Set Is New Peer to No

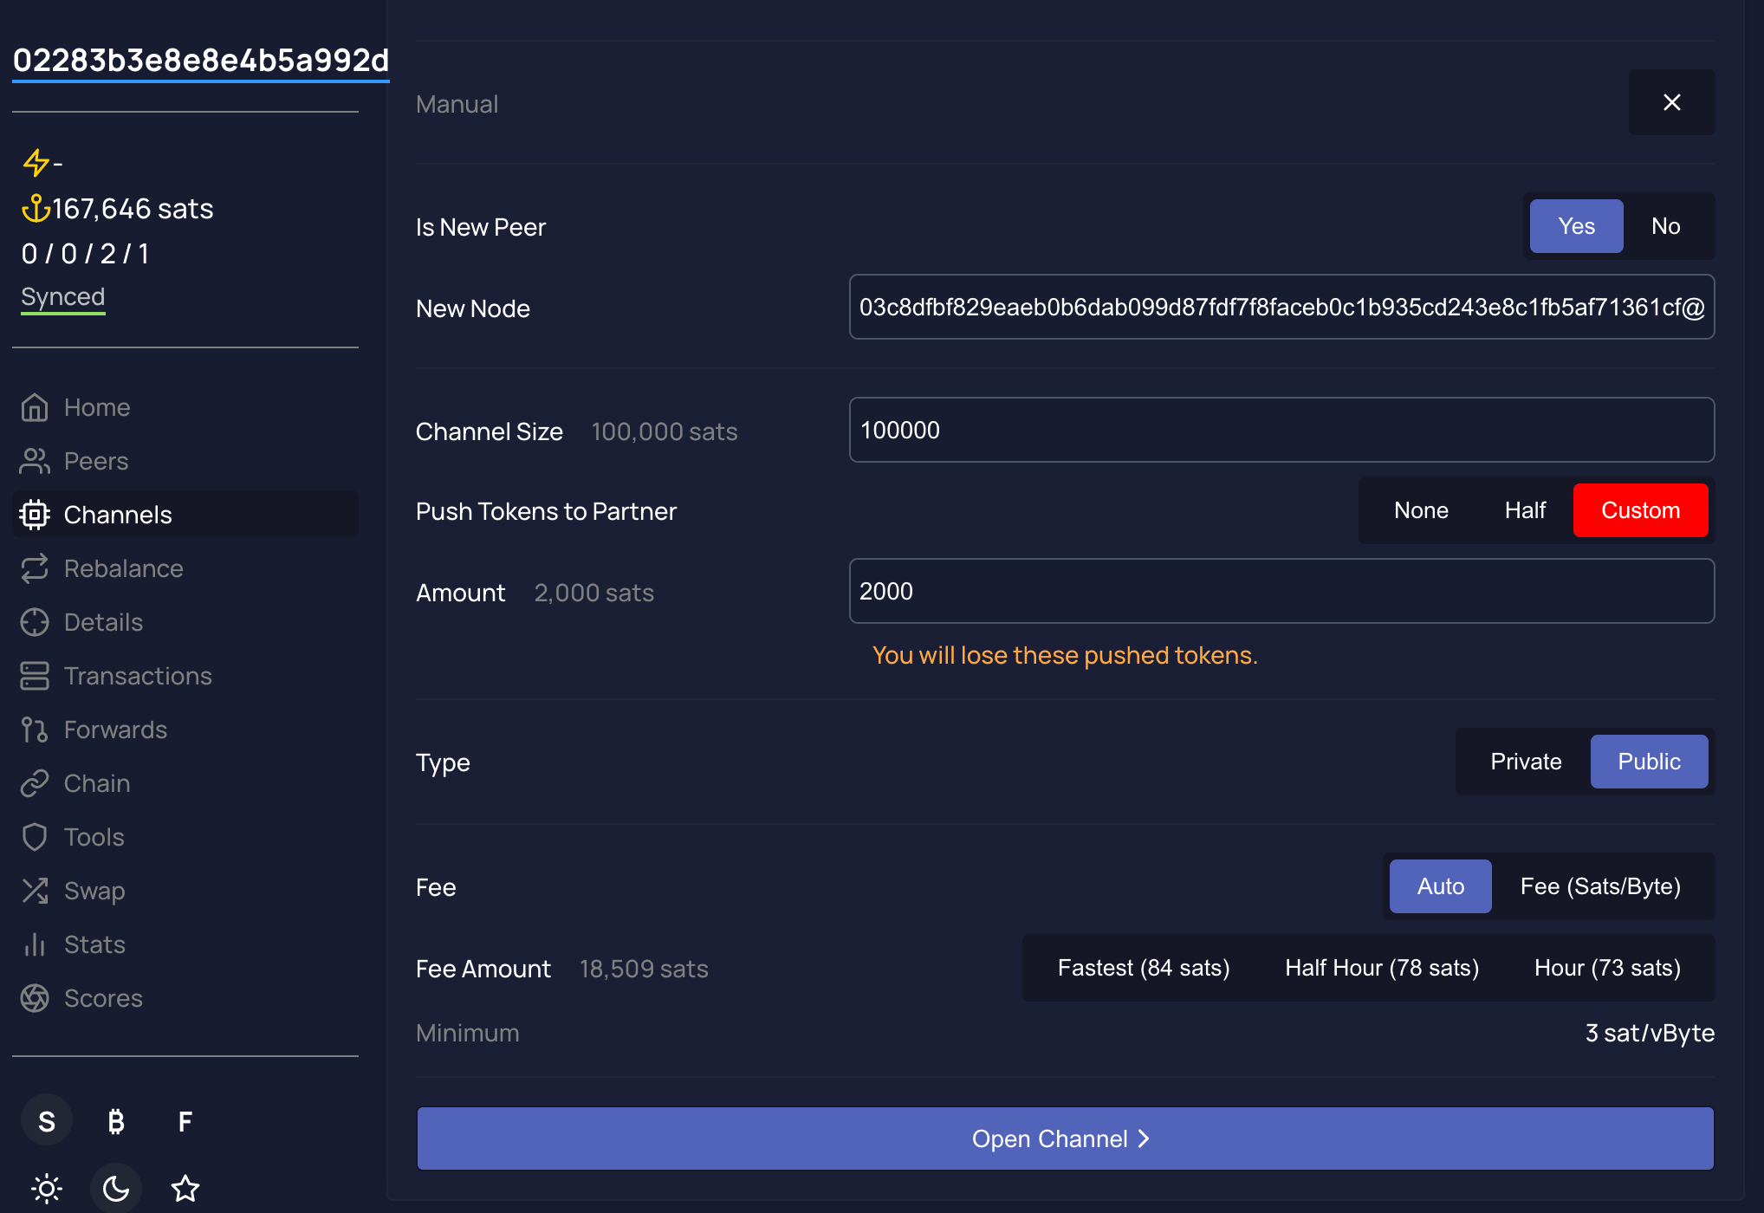[x=1665, y=226]
